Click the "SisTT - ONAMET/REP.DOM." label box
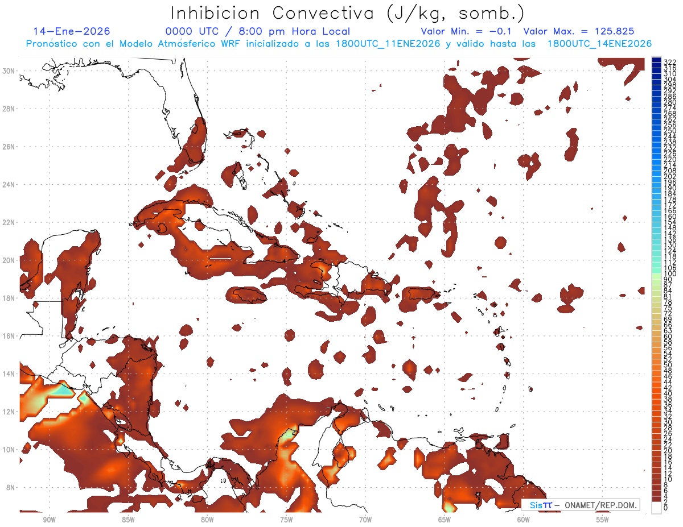This screenshot has height=527, width=683. [580, 505]
